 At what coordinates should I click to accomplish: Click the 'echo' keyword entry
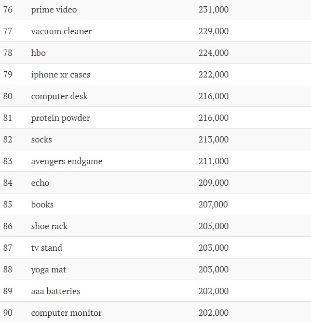tap(40, 183)
